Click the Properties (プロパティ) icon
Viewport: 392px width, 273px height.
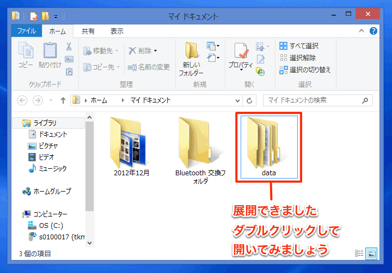[241, 51]
